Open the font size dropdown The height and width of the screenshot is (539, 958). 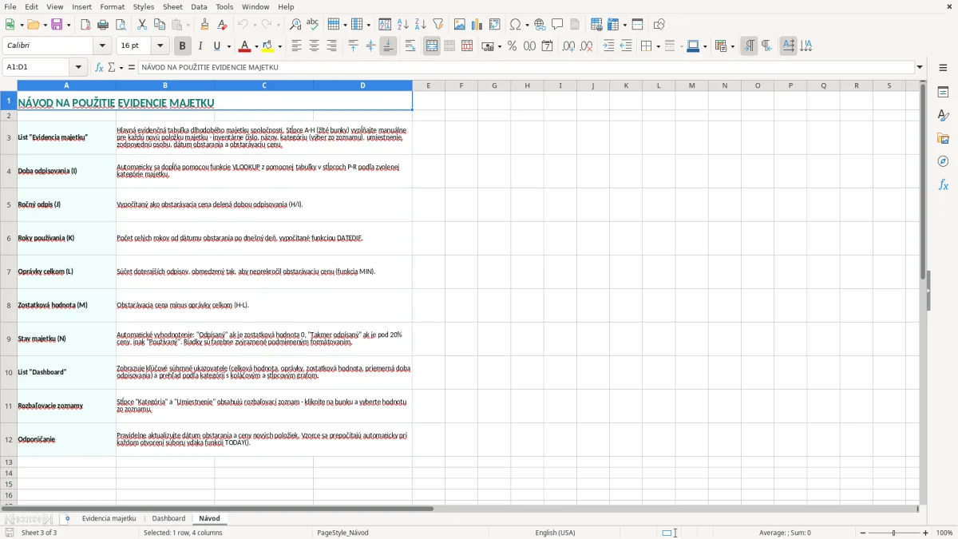point(160,46)
